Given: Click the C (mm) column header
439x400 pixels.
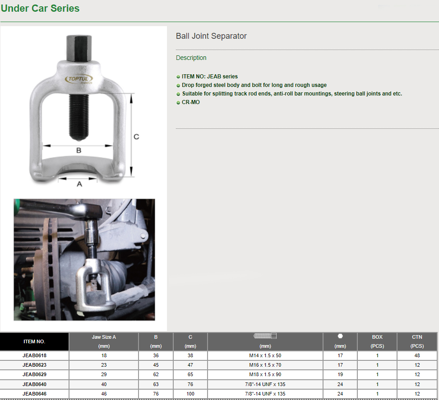Looking at the screenshot, I should coord(190,341).
